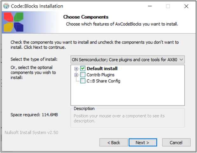Cancel the installation
This screenshot has height=153, width=197.
coord(176,142)
